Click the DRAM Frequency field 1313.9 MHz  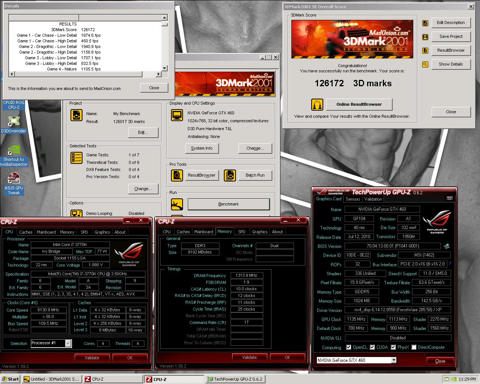pyautogui.click(x=246, y=276)
